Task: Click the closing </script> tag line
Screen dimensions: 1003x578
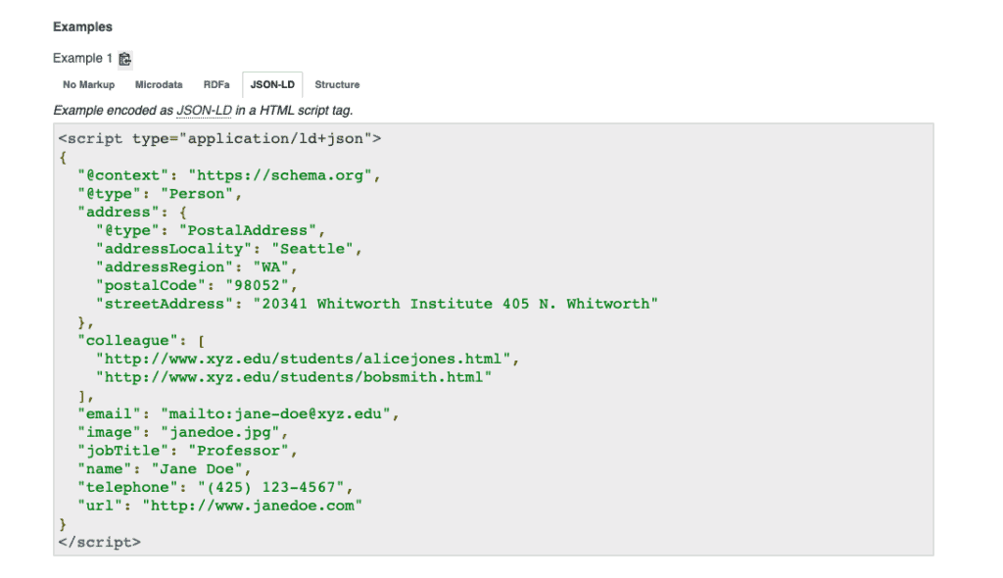Action: tap(100, 543)
